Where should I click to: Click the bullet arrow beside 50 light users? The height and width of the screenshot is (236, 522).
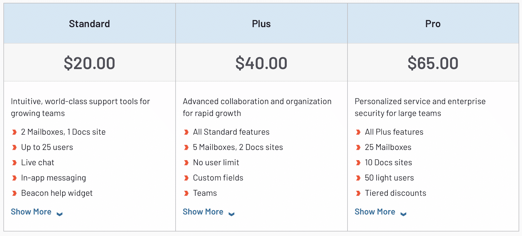tap(358, 178)
